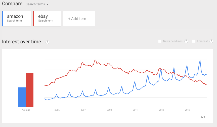Click the Average label under bars
Screen dimensions: 217x127
[26, 110]
